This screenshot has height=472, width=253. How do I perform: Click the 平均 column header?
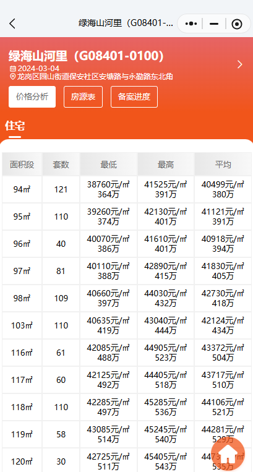[223, 165]
